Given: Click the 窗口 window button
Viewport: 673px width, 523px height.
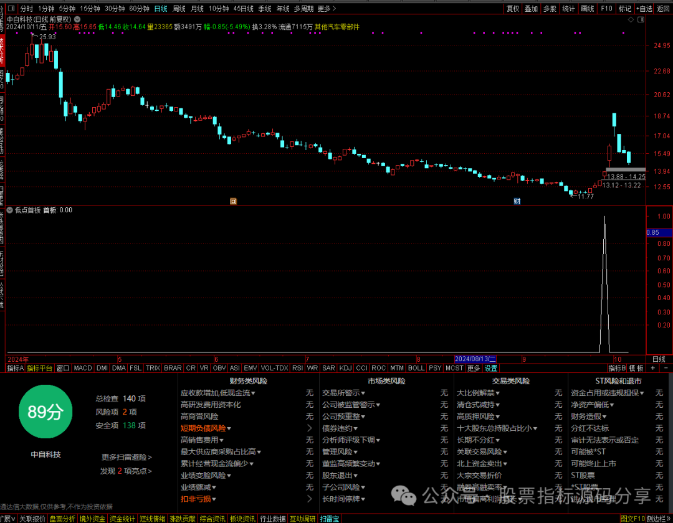Looking at the screenshot, I should click(x=63, y=368).
